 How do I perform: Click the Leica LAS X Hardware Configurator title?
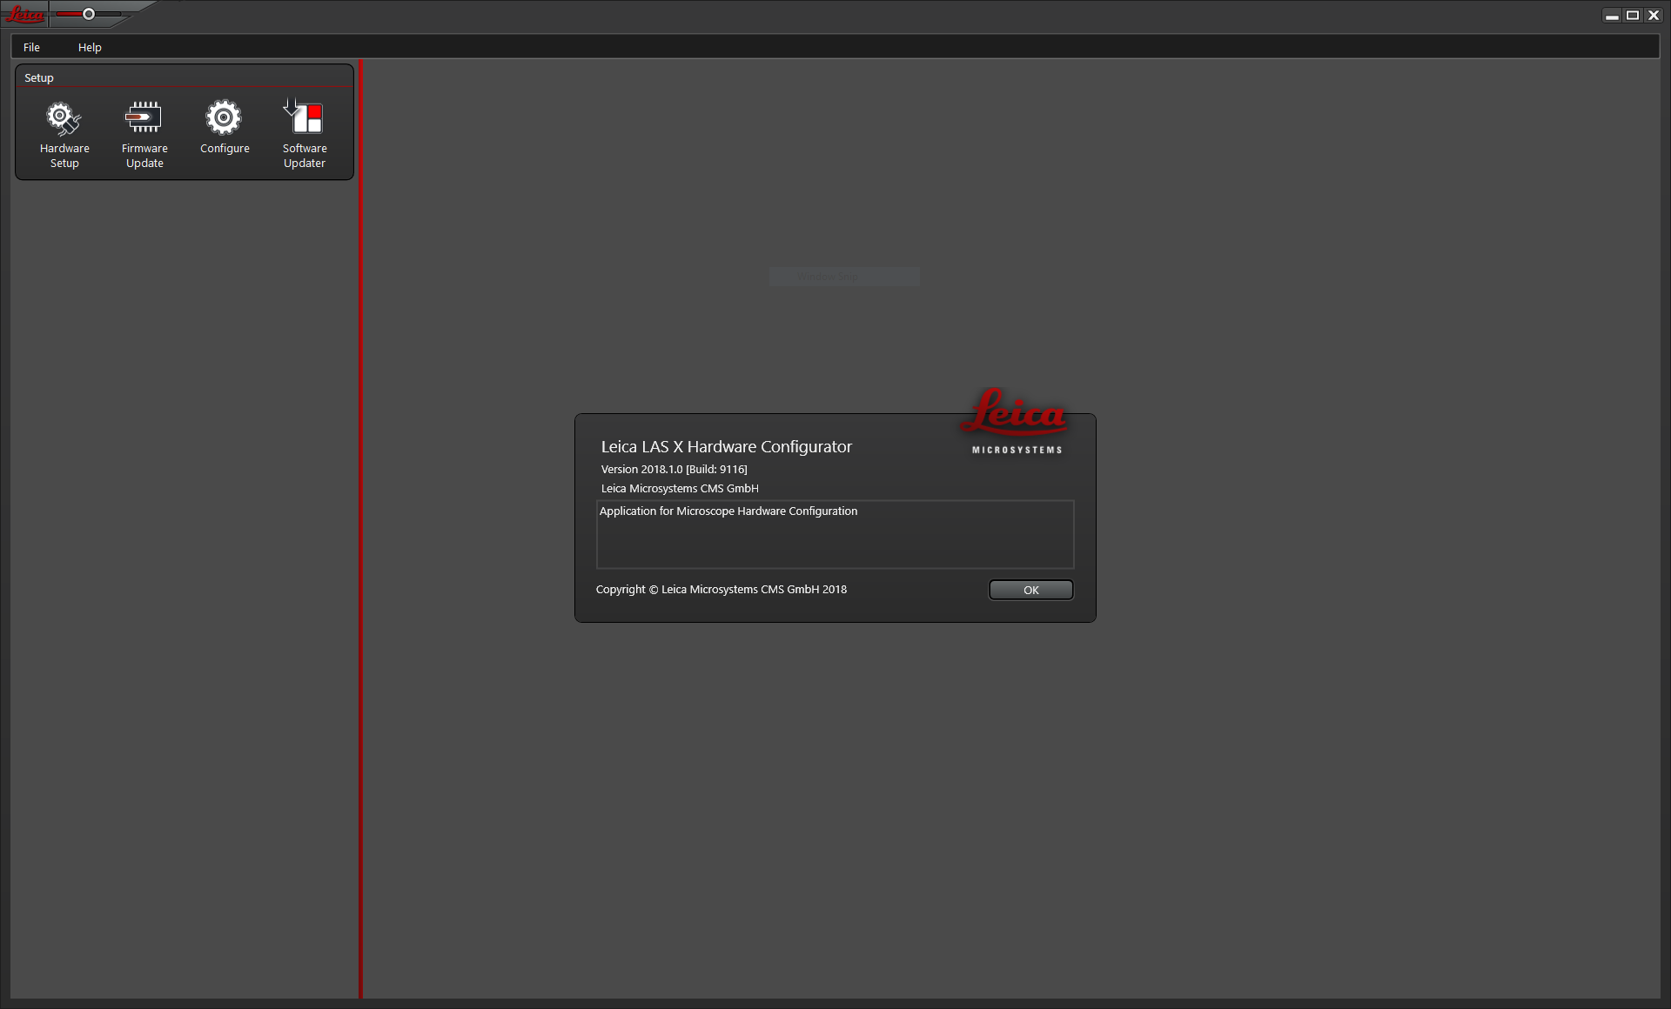click(x=726, y=446)
